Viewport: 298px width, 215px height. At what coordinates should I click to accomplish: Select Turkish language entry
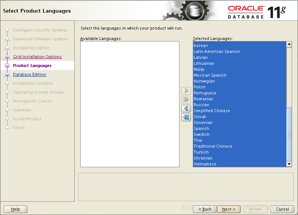(240, 152)
